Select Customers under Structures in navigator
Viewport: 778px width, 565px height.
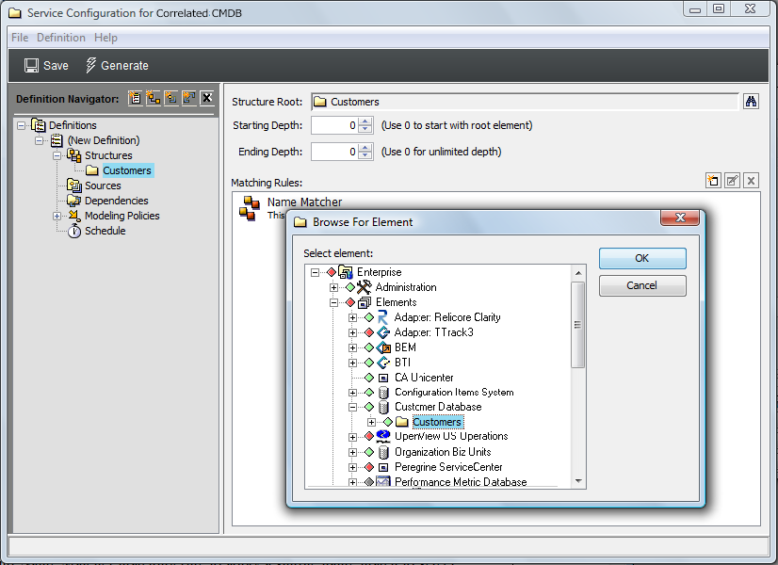(127, 170)
